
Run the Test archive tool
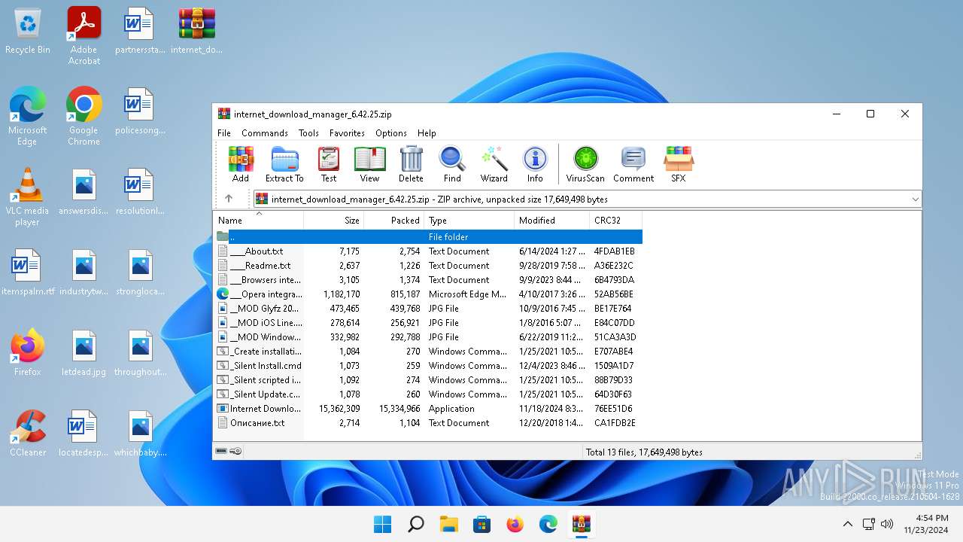point(329,164)
